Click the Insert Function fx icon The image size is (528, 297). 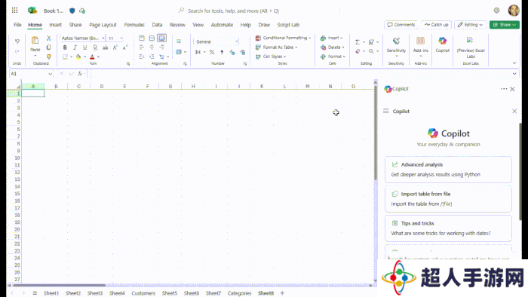tap(80, 73)
